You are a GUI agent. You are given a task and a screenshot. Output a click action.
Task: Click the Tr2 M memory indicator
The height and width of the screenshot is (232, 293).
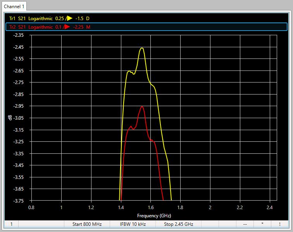click(x=89, y=27)
